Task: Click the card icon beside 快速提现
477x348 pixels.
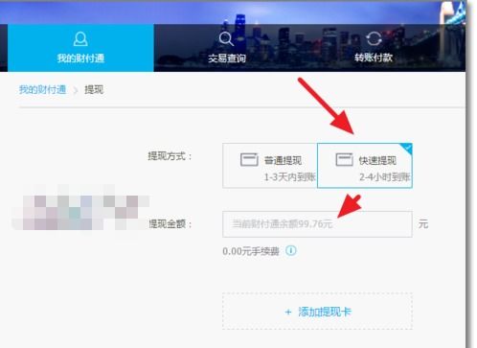Action: tap(344, 159)
